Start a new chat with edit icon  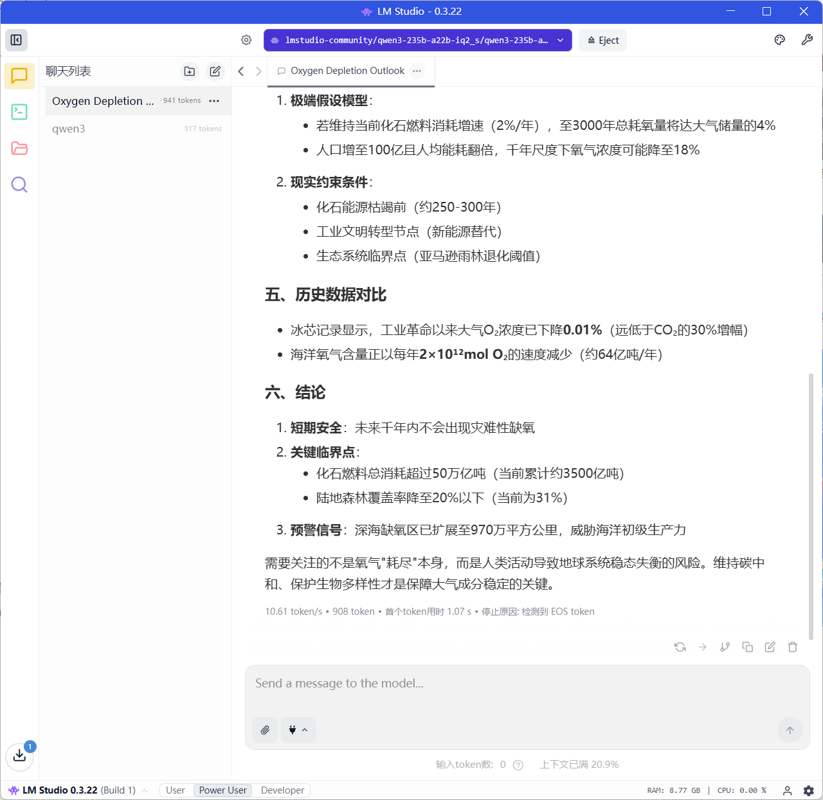click(215, 71)
